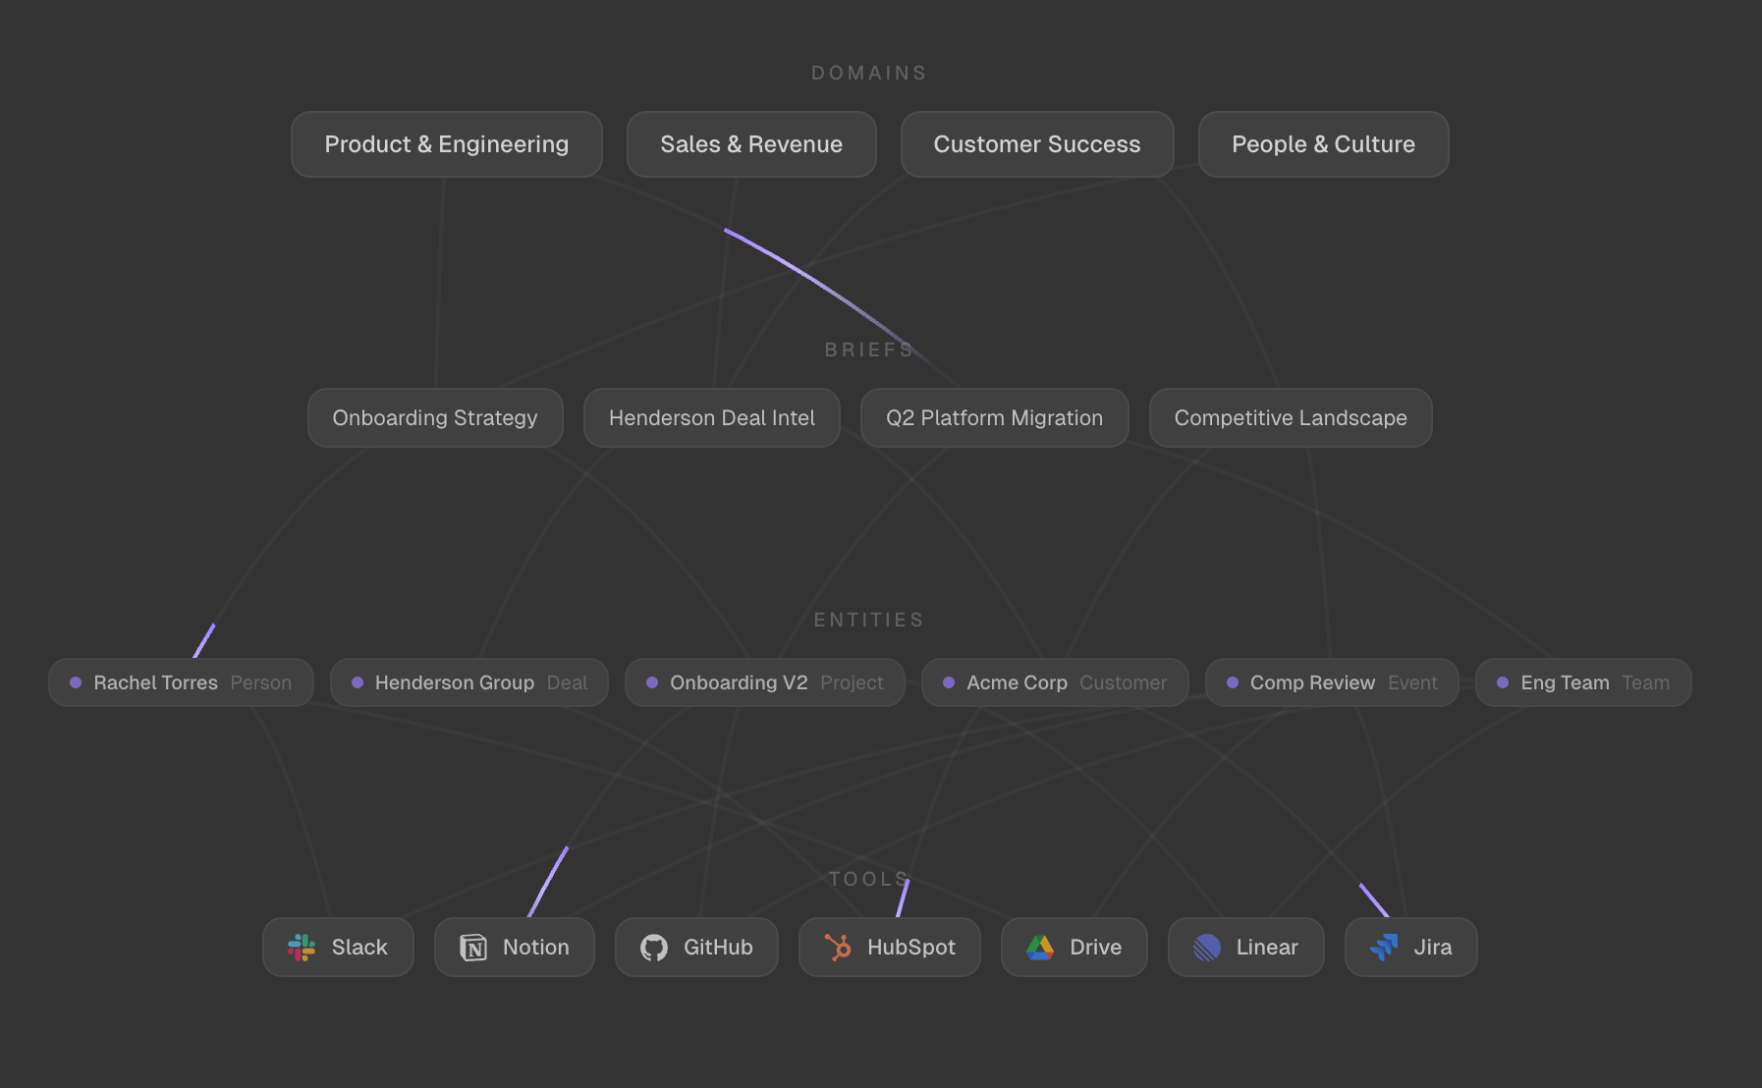Select the Henderson Group deal entity
The width and height of the screenshot is (1762, 1088).
468,682
